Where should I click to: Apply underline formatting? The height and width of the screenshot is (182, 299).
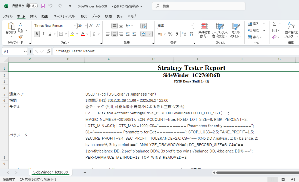point(50,34)
